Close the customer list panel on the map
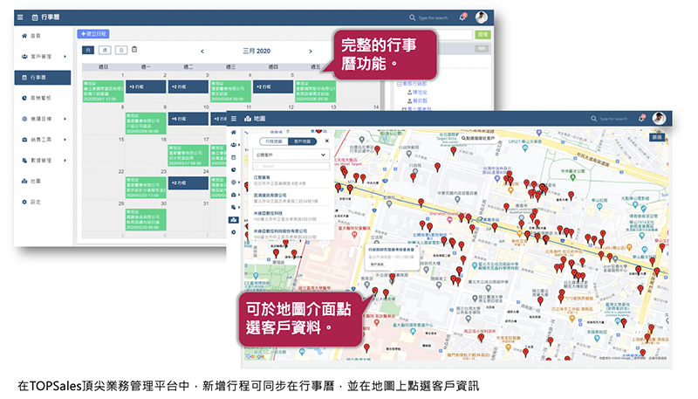The width and height of the screenshot is (698, 399). click(327, 140)
